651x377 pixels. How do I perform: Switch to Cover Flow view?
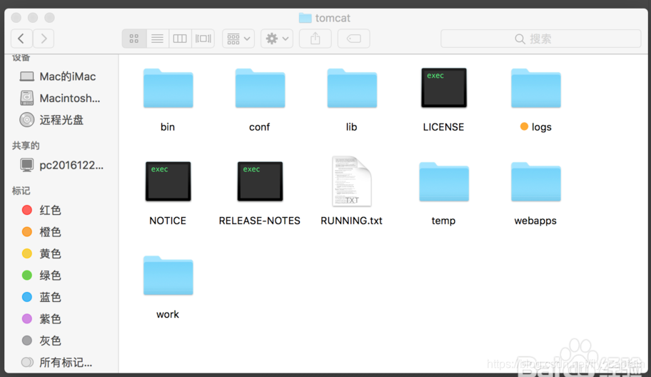click(x=203, y=39)
